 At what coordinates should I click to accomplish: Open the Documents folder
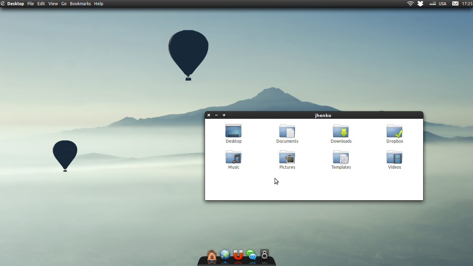287,132
